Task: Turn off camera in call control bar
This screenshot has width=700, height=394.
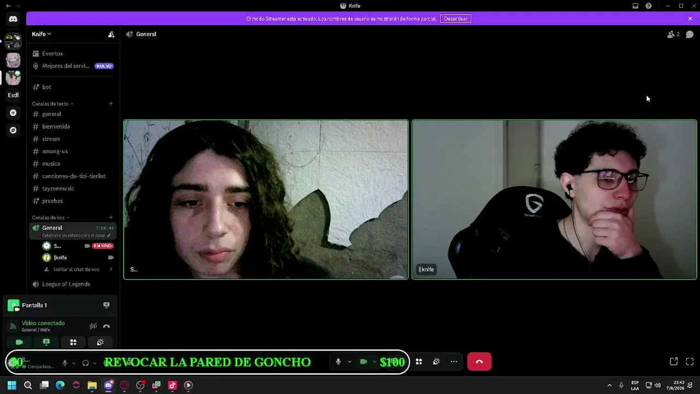Action: [x=363, y=362]
